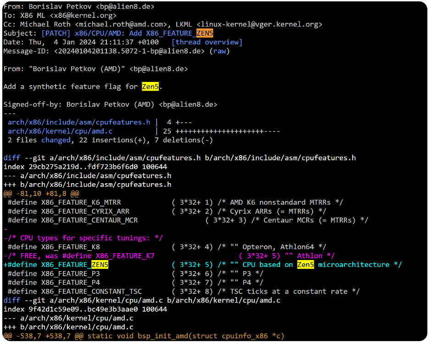Click removed comment 'CPU types for specific tunings'

[83, 238]
